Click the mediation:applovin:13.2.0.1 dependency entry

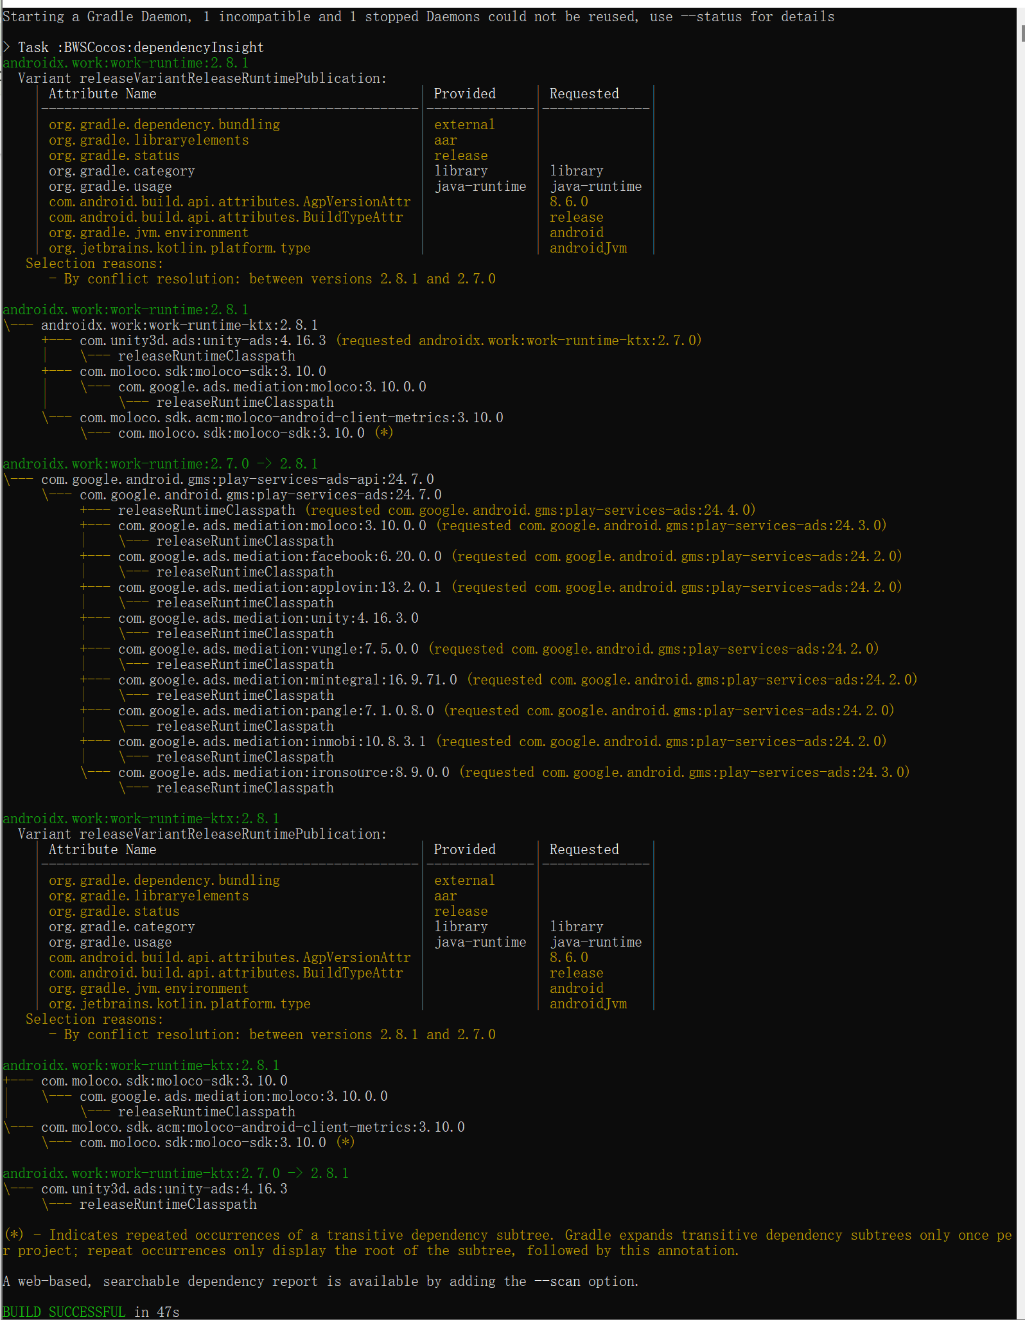point(279,587)
